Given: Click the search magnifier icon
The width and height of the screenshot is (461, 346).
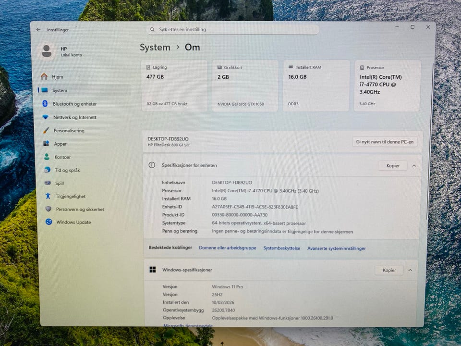Looking at the screenshot, I should pos(152,29).
